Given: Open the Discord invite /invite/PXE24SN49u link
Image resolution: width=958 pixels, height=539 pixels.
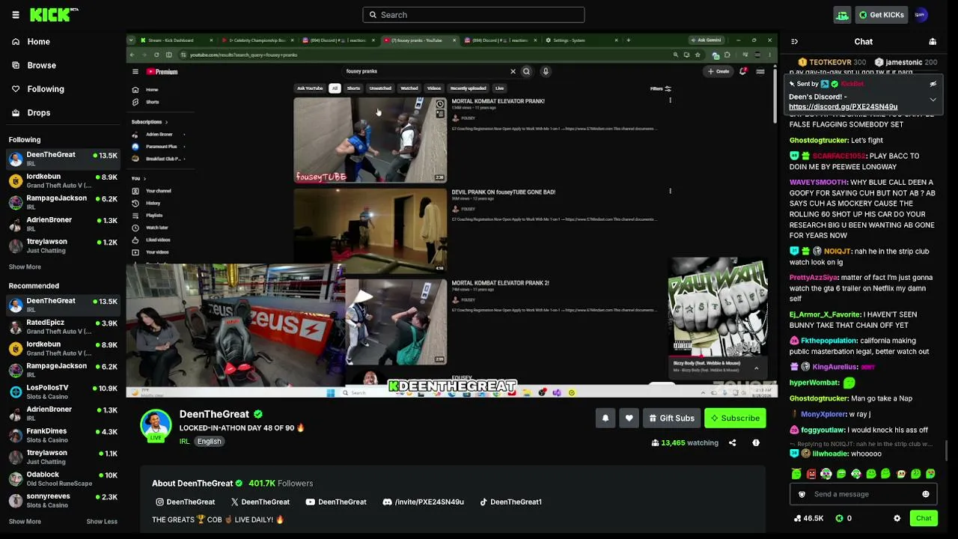Looking at the screenshot, I should click(x=423, y=502).
